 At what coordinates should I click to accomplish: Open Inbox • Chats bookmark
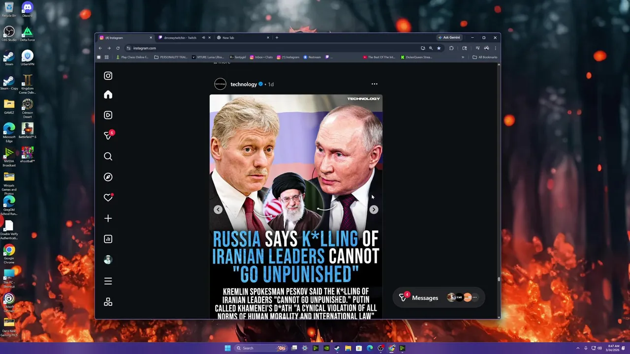pyautogui.click(x=261, y=57)
